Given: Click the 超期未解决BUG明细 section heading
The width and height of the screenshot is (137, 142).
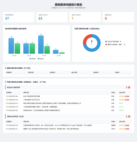Looking at the screenshot, I should [18, 68].
